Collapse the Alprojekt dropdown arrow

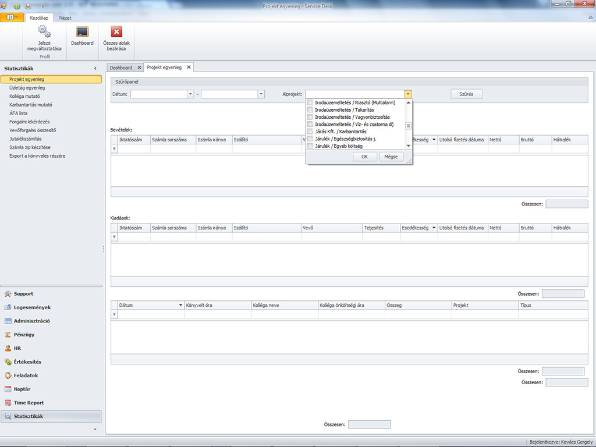click(x=408, y=94)
